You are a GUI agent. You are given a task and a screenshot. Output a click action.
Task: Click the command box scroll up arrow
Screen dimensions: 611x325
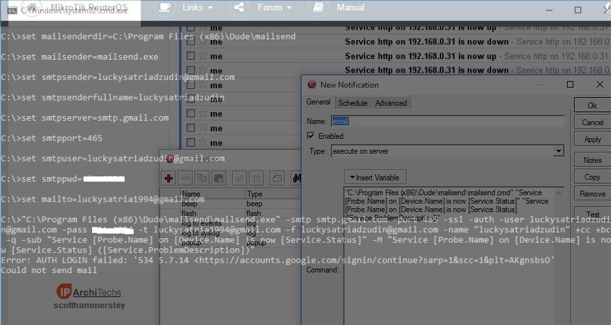point(558,193)
